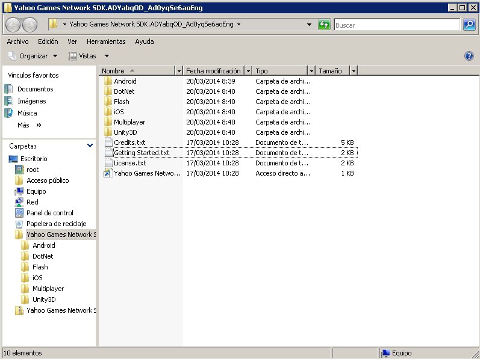Image resolution: width=480 pixels, height=359 pixels.
Task: Click the Credits.txt modification date 17/03/2014 10:28
Action: coord(213,143)
